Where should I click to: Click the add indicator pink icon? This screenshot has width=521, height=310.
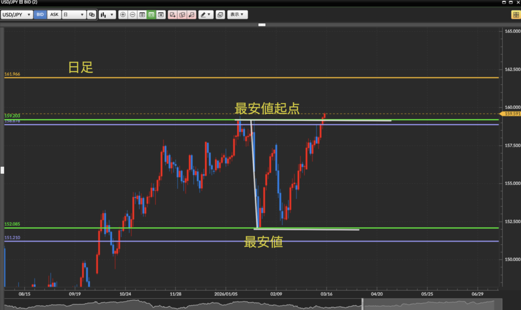(172, 15)
